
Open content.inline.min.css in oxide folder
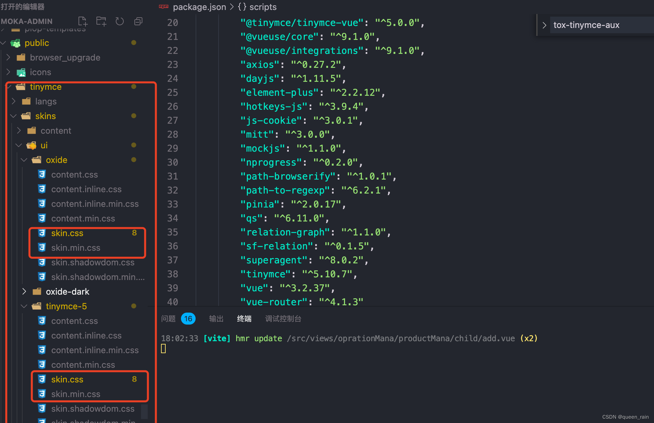pyautogui.click(x=95, y=204)
